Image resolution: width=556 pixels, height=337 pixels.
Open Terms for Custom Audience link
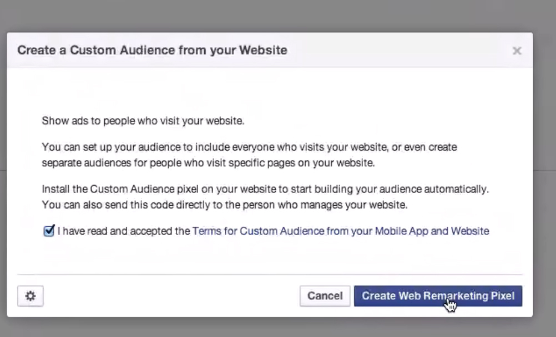(340, 231)
